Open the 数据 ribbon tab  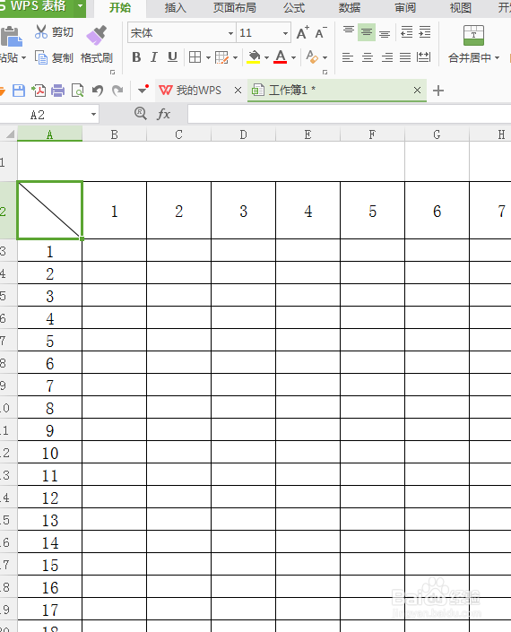pyautogui.click(x=350, y=8)
